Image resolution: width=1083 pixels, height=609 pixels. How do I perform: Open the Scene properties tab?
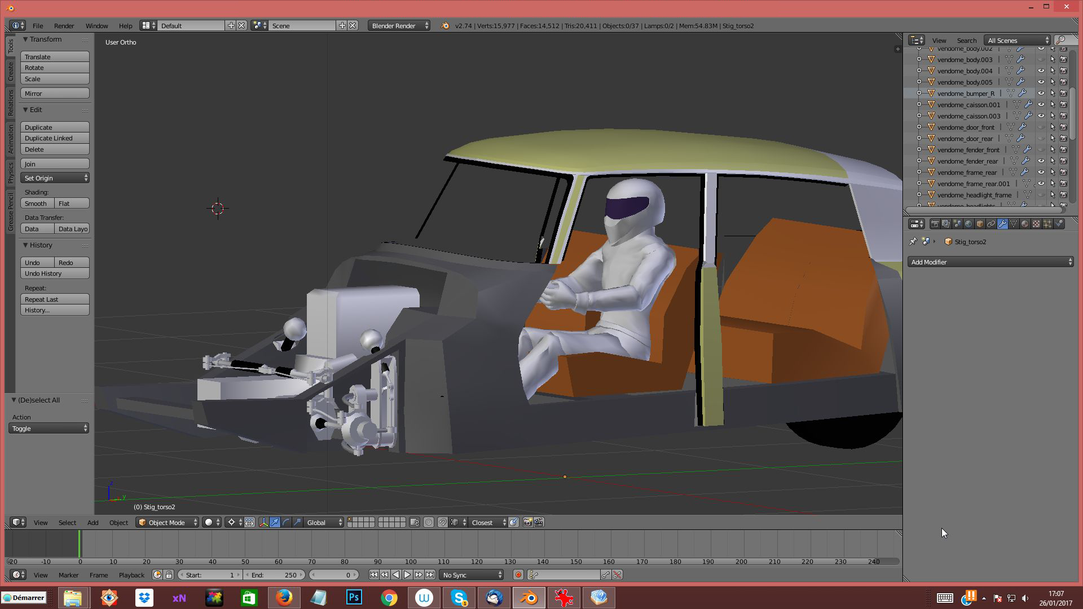pos(957,224)
